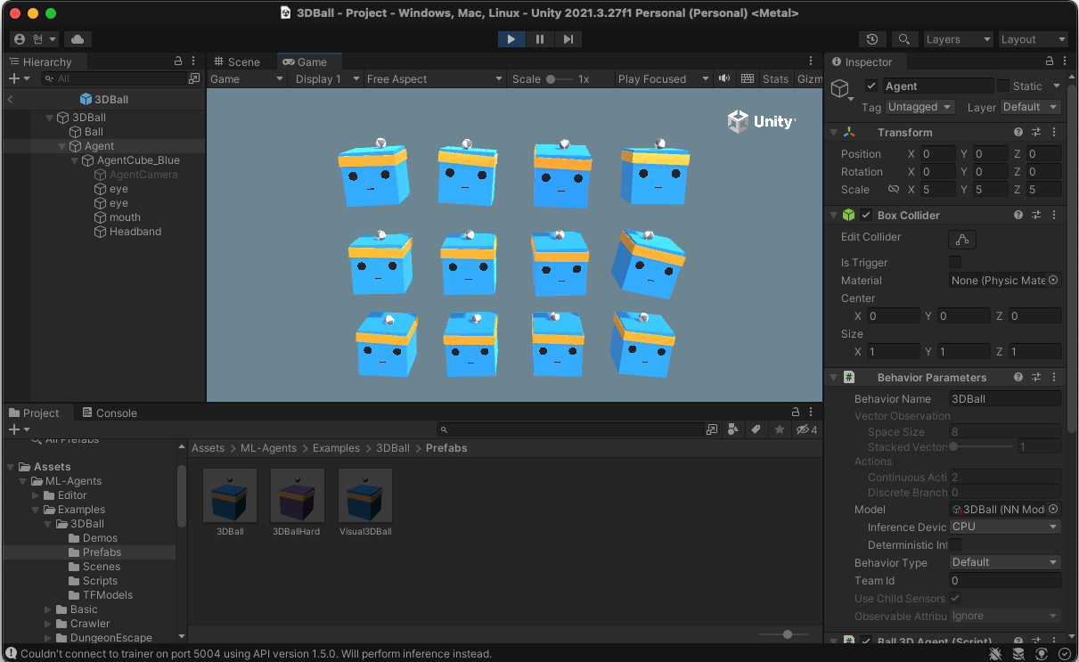Open Box Collider help icon

click(1018, 215)
